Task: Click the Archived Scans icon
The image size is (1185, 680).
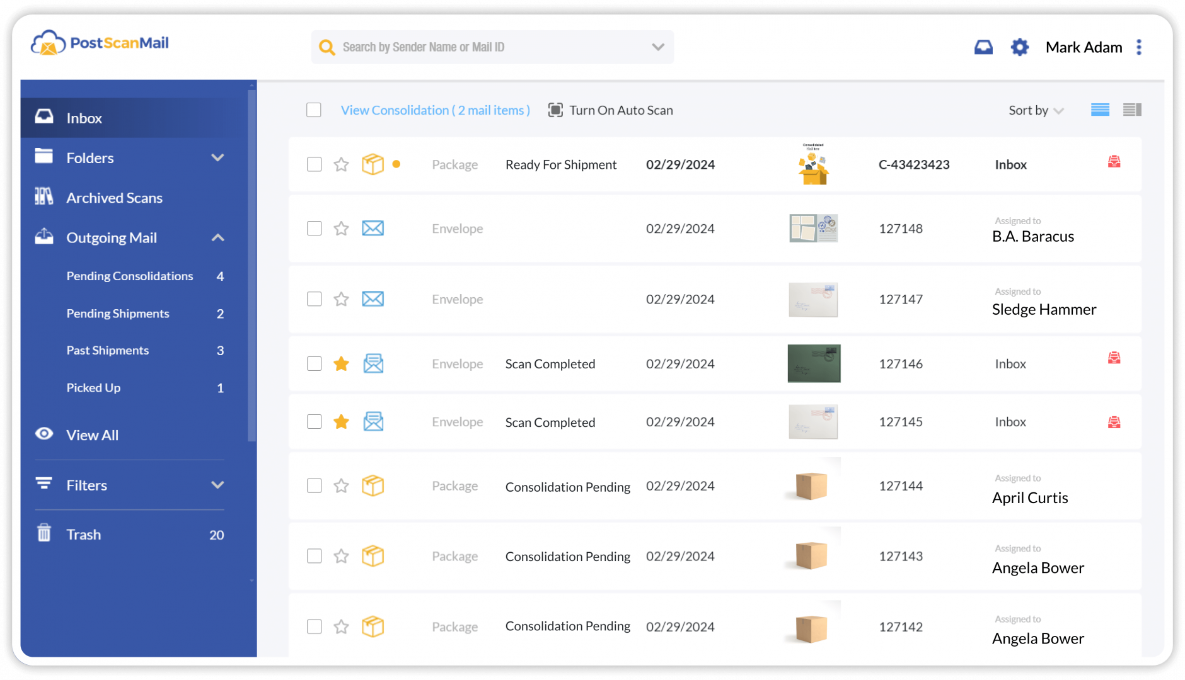Action: pos(43,197)
